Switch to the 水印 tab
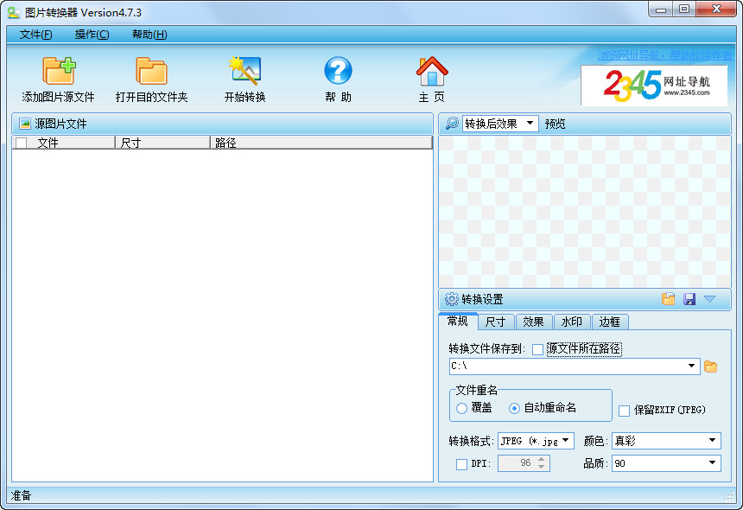Screen dimensions: 743x510 (x=571, y=322)
